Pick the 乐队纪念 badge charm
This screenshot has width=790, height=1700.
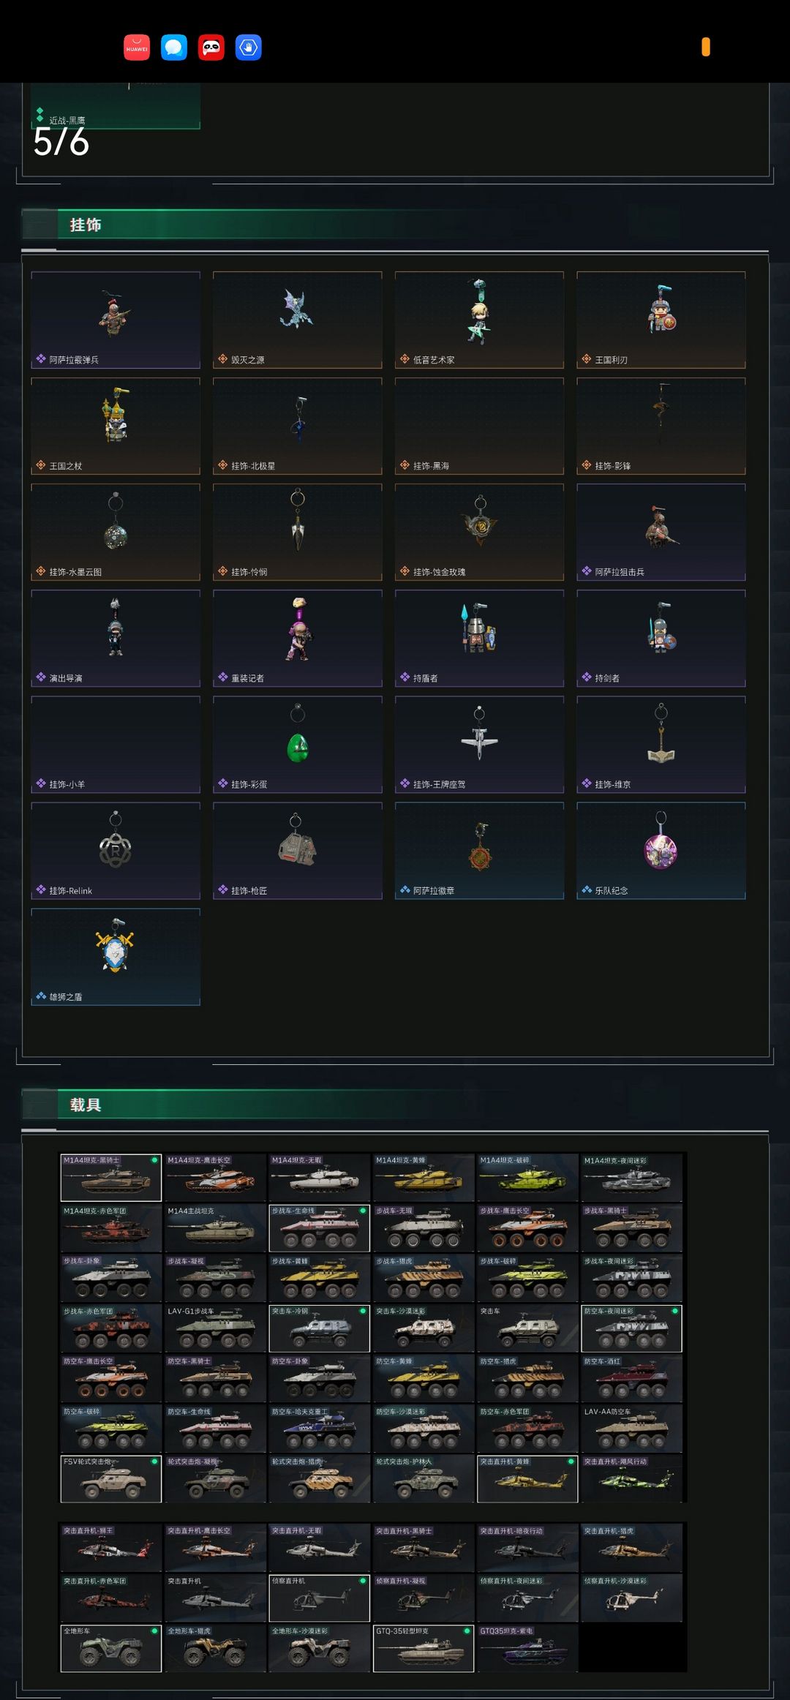(x=661, y=851)
